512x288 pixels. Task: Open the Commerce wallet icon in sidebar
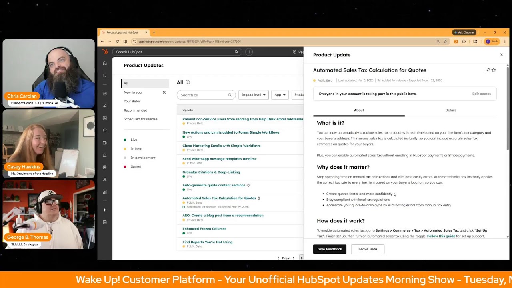pyautogui.click(x=105, y=142)
